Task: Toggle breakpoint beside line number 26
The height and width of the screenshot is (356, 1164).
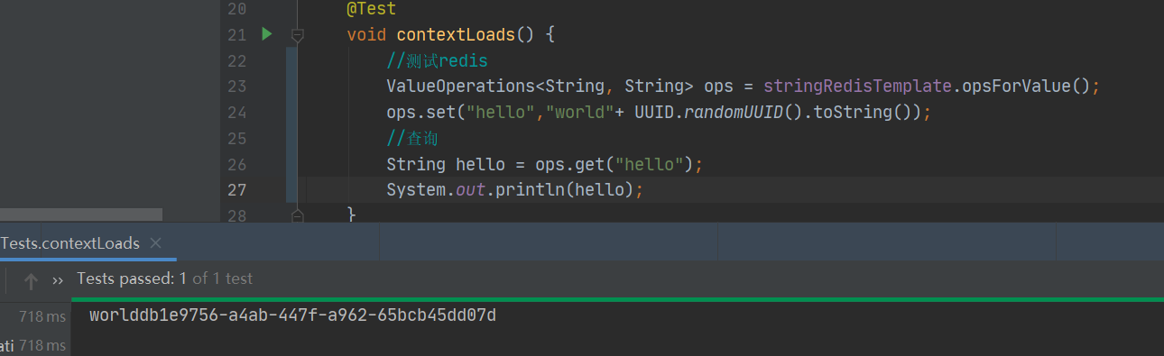Action: click(237, 164)
